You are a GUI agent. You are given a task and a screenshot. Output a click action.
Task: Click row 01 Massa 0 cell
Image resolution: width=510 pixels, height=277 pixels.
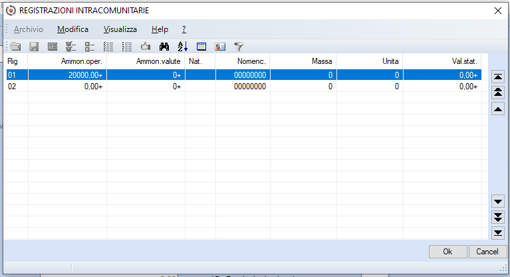click(x=303, y=75)
